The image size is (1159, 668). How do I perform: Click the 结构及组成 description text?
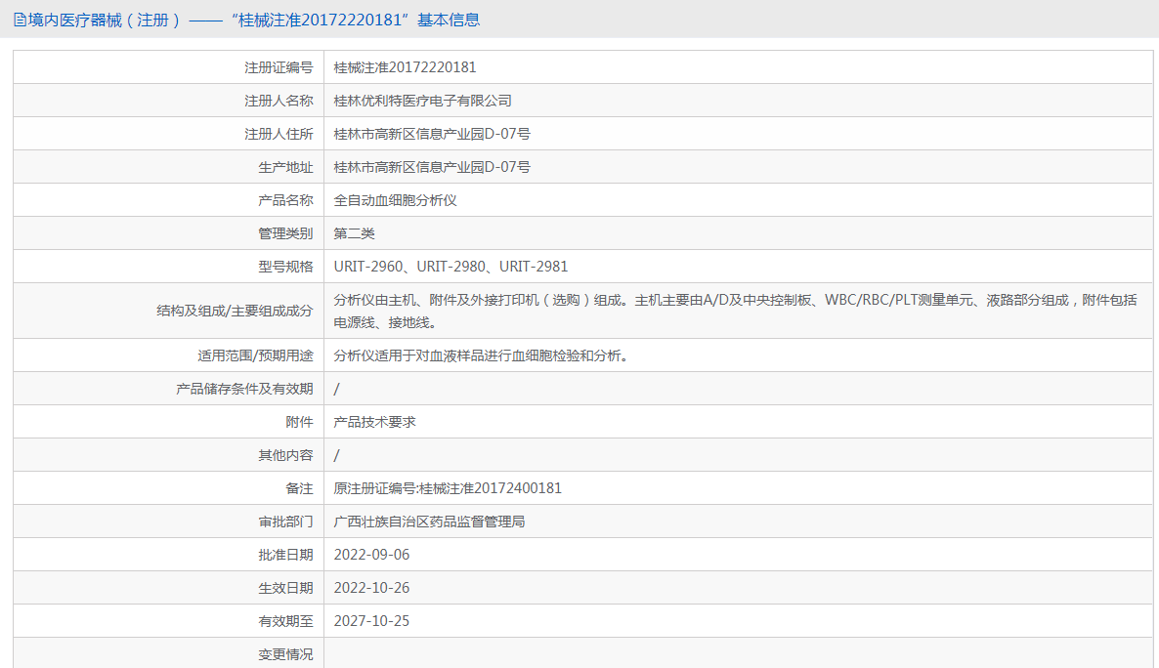pos(736,312)
